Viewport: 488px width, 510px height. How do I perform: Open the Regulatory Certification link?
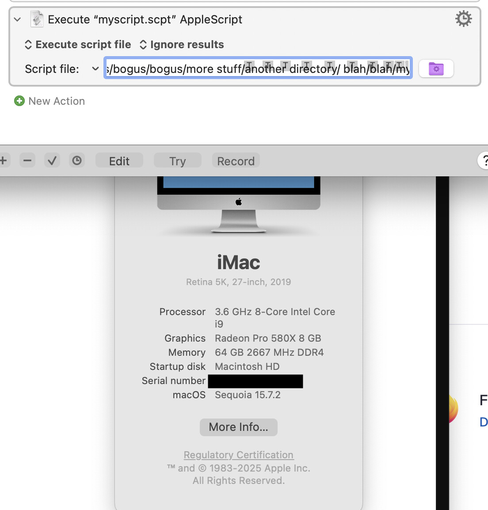238,455
